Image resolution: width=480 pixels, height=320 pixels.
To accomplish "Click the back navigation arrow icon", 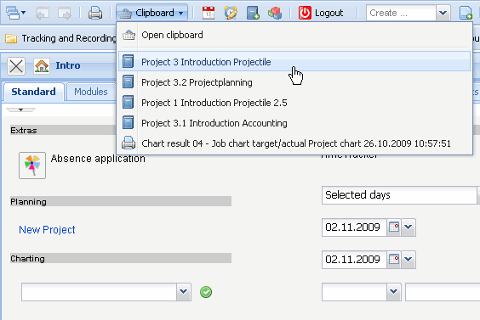I will [x=43, y=13].
